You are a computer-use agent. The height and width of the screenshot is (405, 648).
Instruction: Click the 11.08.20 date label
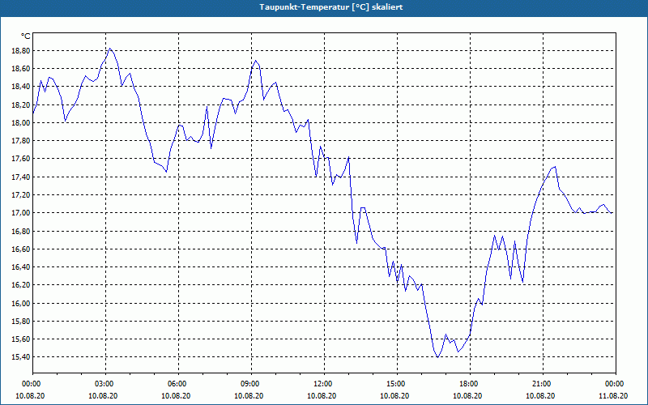[x=613, y=395]
